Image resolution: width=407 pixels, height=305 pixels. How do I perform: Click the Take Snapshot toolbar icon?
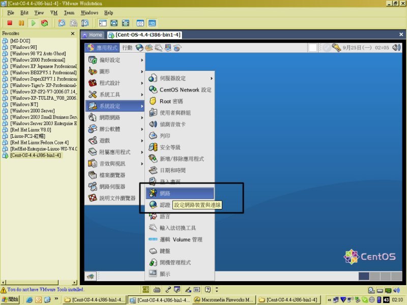62,23
